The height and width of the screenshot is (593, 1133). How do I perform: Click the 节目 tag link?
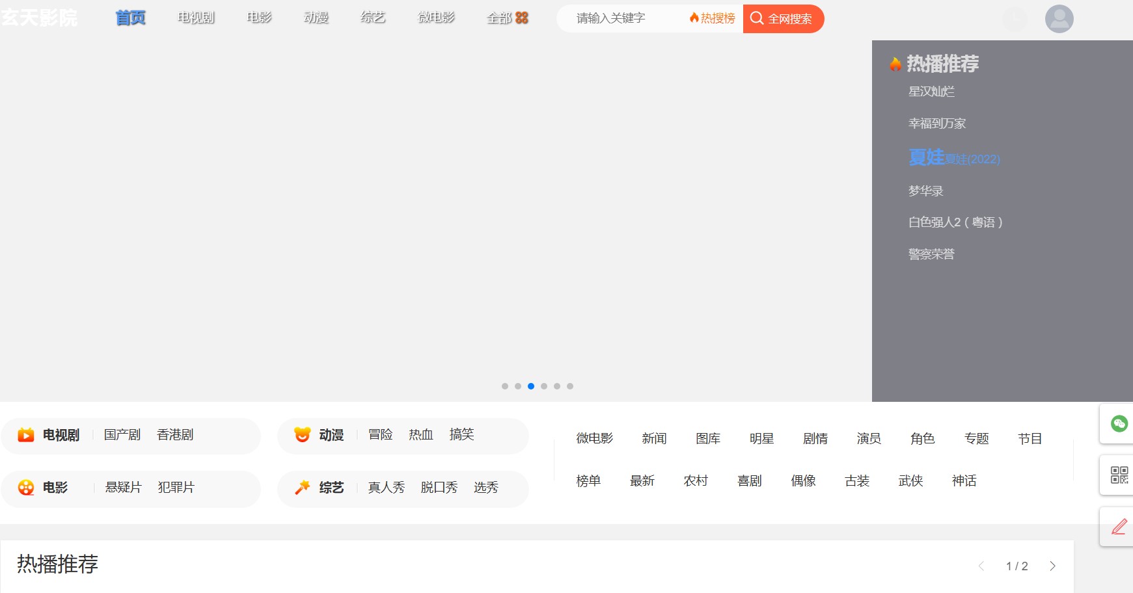1030,439
